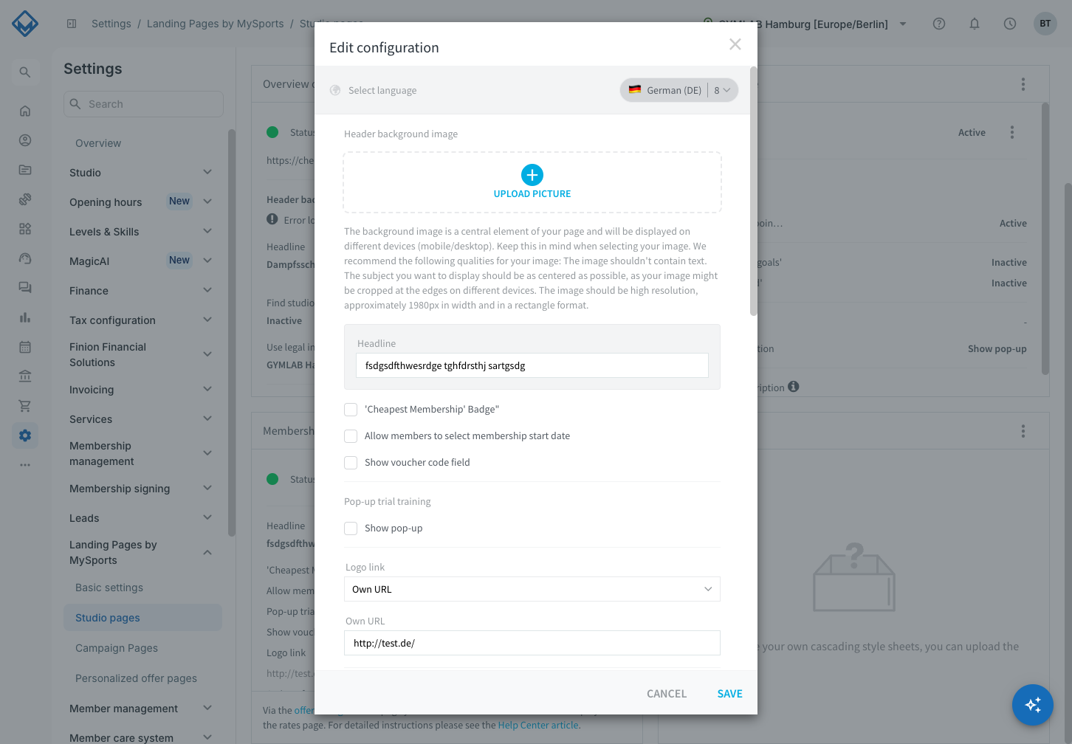
Task: Expand the Invoicing section
Action: 207,389
